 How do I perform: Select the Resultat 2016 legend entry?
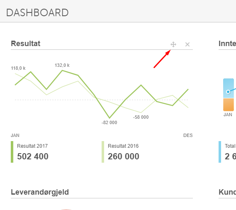tap(123, 146)
